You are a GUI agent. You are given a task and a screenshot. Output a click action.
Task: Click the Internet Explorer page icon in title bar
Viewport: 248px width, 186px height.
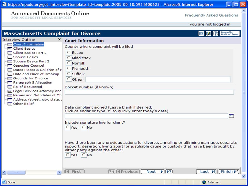[4, 4]
